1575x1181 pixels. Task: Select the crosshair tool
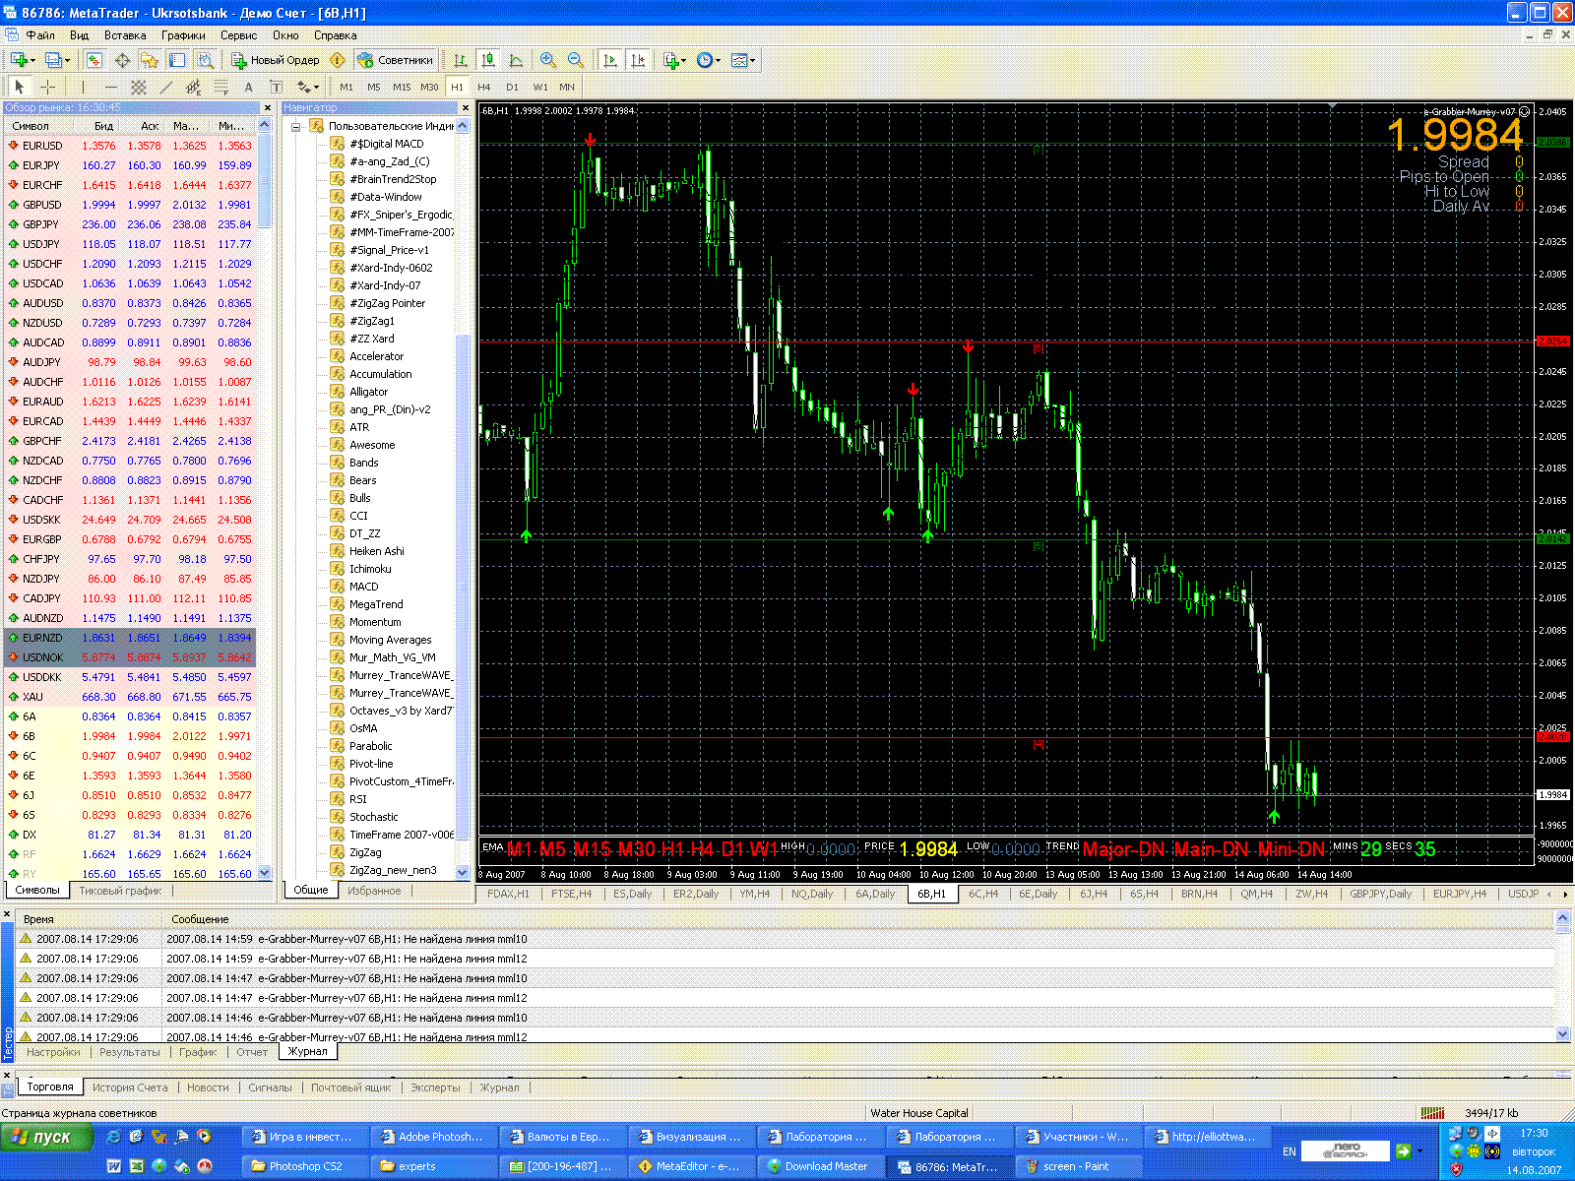tap(46, 87)
